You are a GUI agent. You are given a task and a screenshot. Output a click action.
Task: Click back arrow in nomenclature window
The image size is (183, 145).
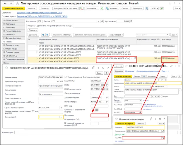117,66
